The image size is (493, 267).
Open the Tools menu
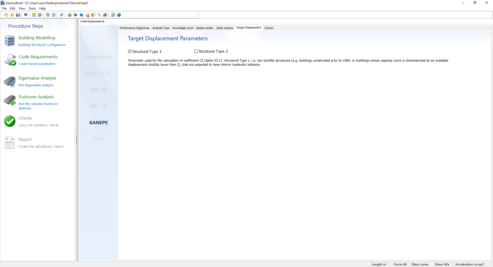[32, 8]
